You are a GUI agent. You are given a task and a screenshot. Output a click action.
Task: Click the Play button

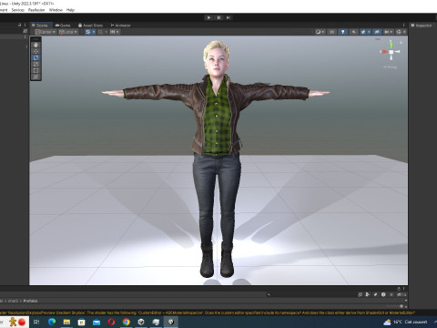(x=208, y=17)
